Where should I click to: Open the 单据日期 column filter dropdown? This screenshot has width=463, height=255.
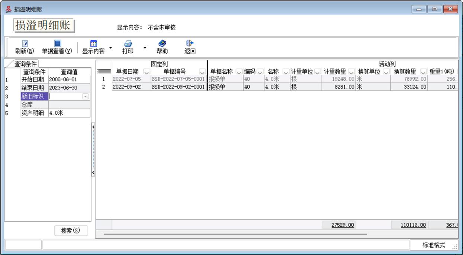tap(146, 72)
